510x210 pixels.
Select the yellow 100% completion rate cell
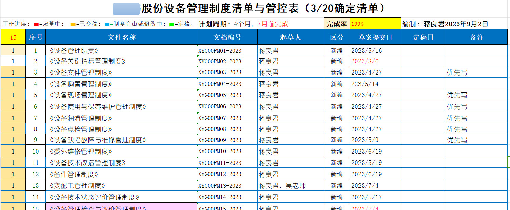[x=375, y=24]
